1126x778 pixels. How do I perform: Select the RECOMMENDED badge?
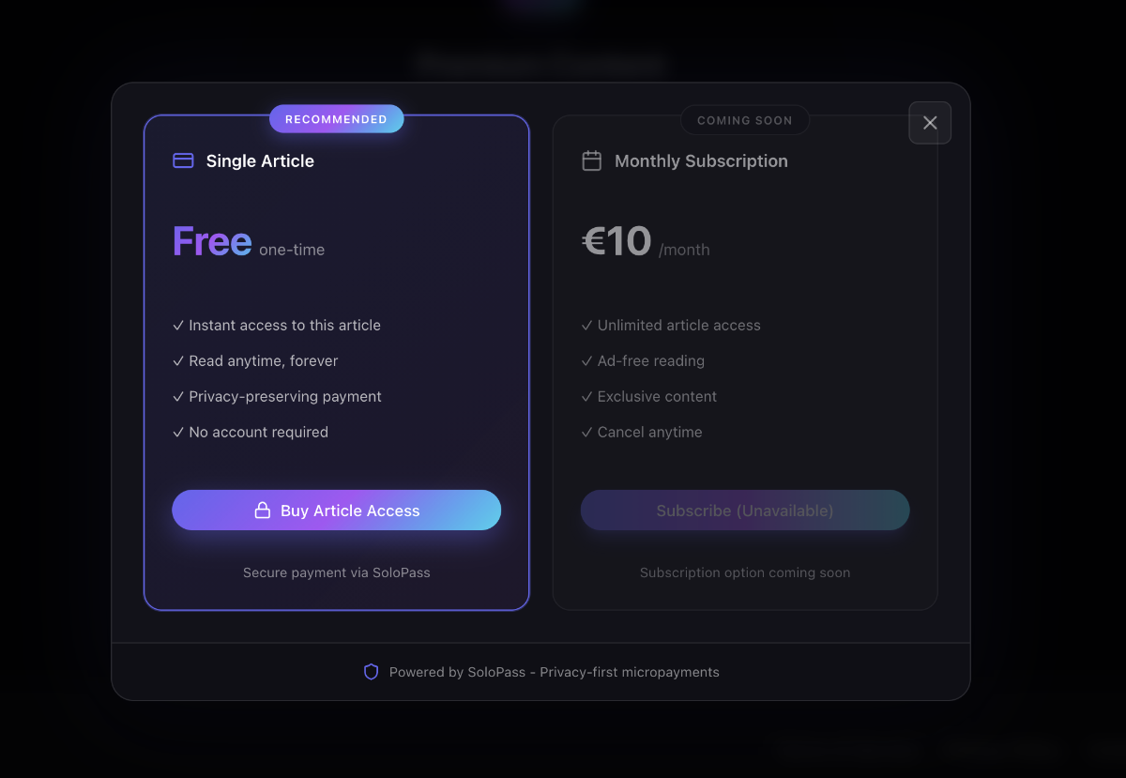[336, 118]
